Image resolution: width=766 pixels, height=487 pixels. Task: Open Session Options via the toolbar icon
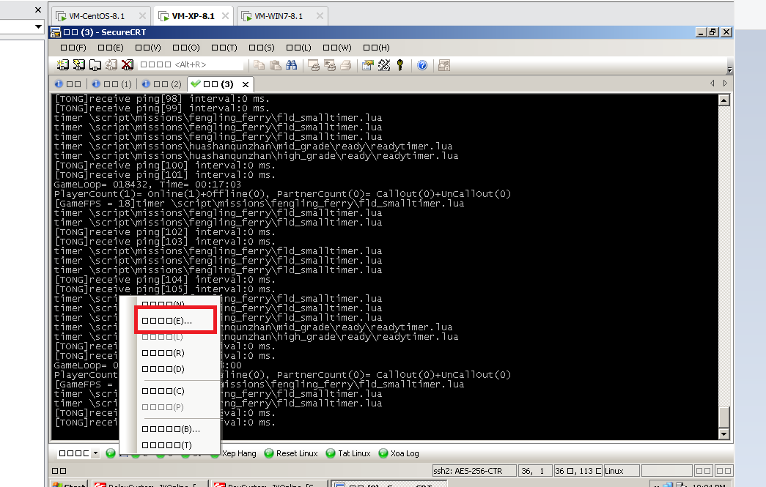366,65
